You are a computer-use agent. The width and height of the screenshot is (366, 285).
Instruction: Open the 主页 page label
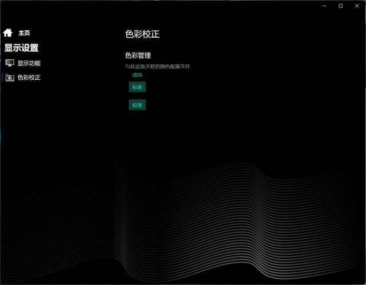pos(24,33)
